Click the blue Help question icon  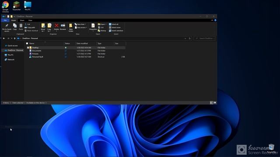(215, 20)
